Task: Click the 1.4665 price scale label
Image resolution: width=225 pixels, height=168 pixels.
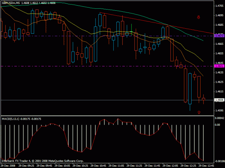Action: (x=219, y=44)
